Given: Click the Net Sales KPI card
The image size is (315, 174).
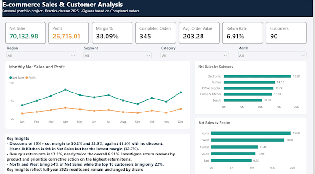Looking at the screenshot, I should [25, 33].
